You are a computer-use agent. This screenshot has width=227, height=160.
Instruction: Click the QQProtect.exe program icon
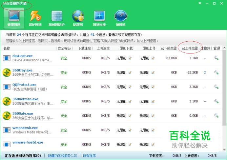click(x=7, y=87)
